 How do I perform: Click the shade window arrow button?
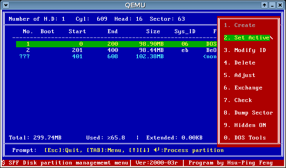coord(265,5)
